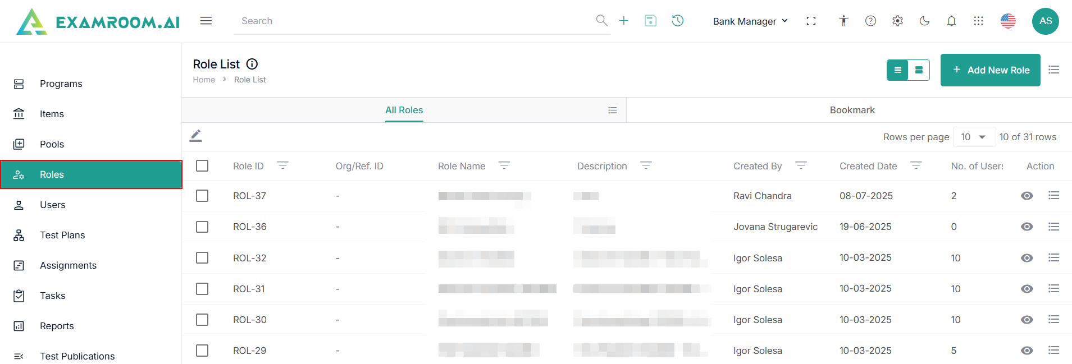1072x364 pixels.
Task: View role ROL-32 eye icon
Action: (1027, 258)
